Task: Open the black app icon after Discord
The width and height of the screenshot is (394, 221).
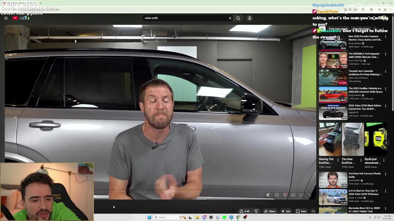Action: tap(211, 217)
